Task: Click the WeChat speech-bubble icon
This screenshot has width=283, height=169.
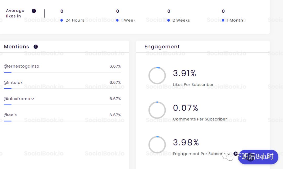Action: pos(228,156)
